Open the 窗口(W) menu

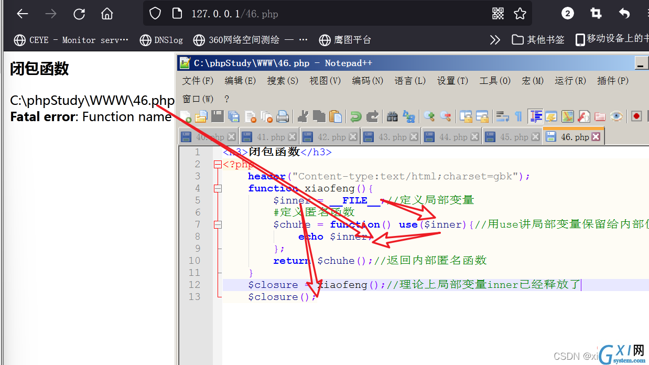click(198, 99)
